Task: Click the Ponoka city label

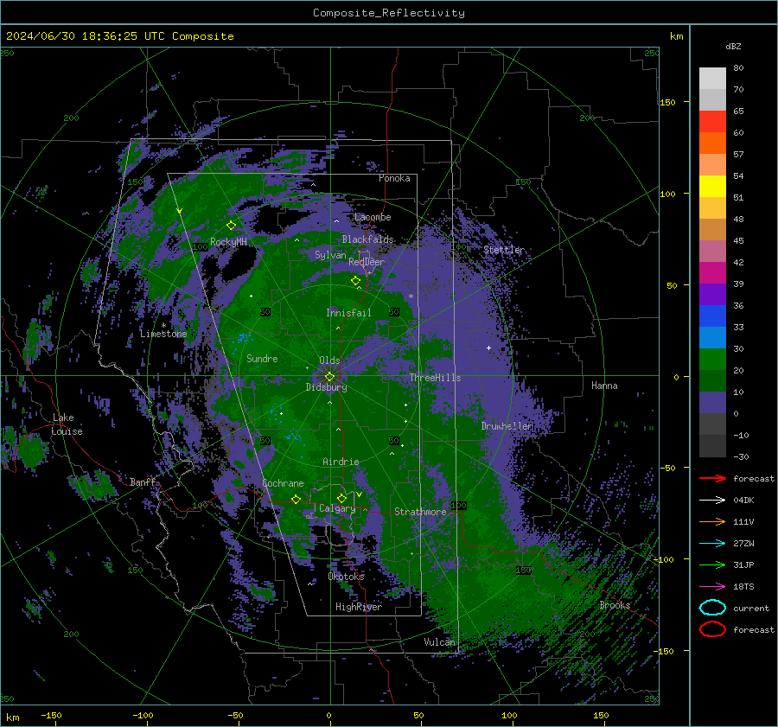Action: [x=394, y=178]
